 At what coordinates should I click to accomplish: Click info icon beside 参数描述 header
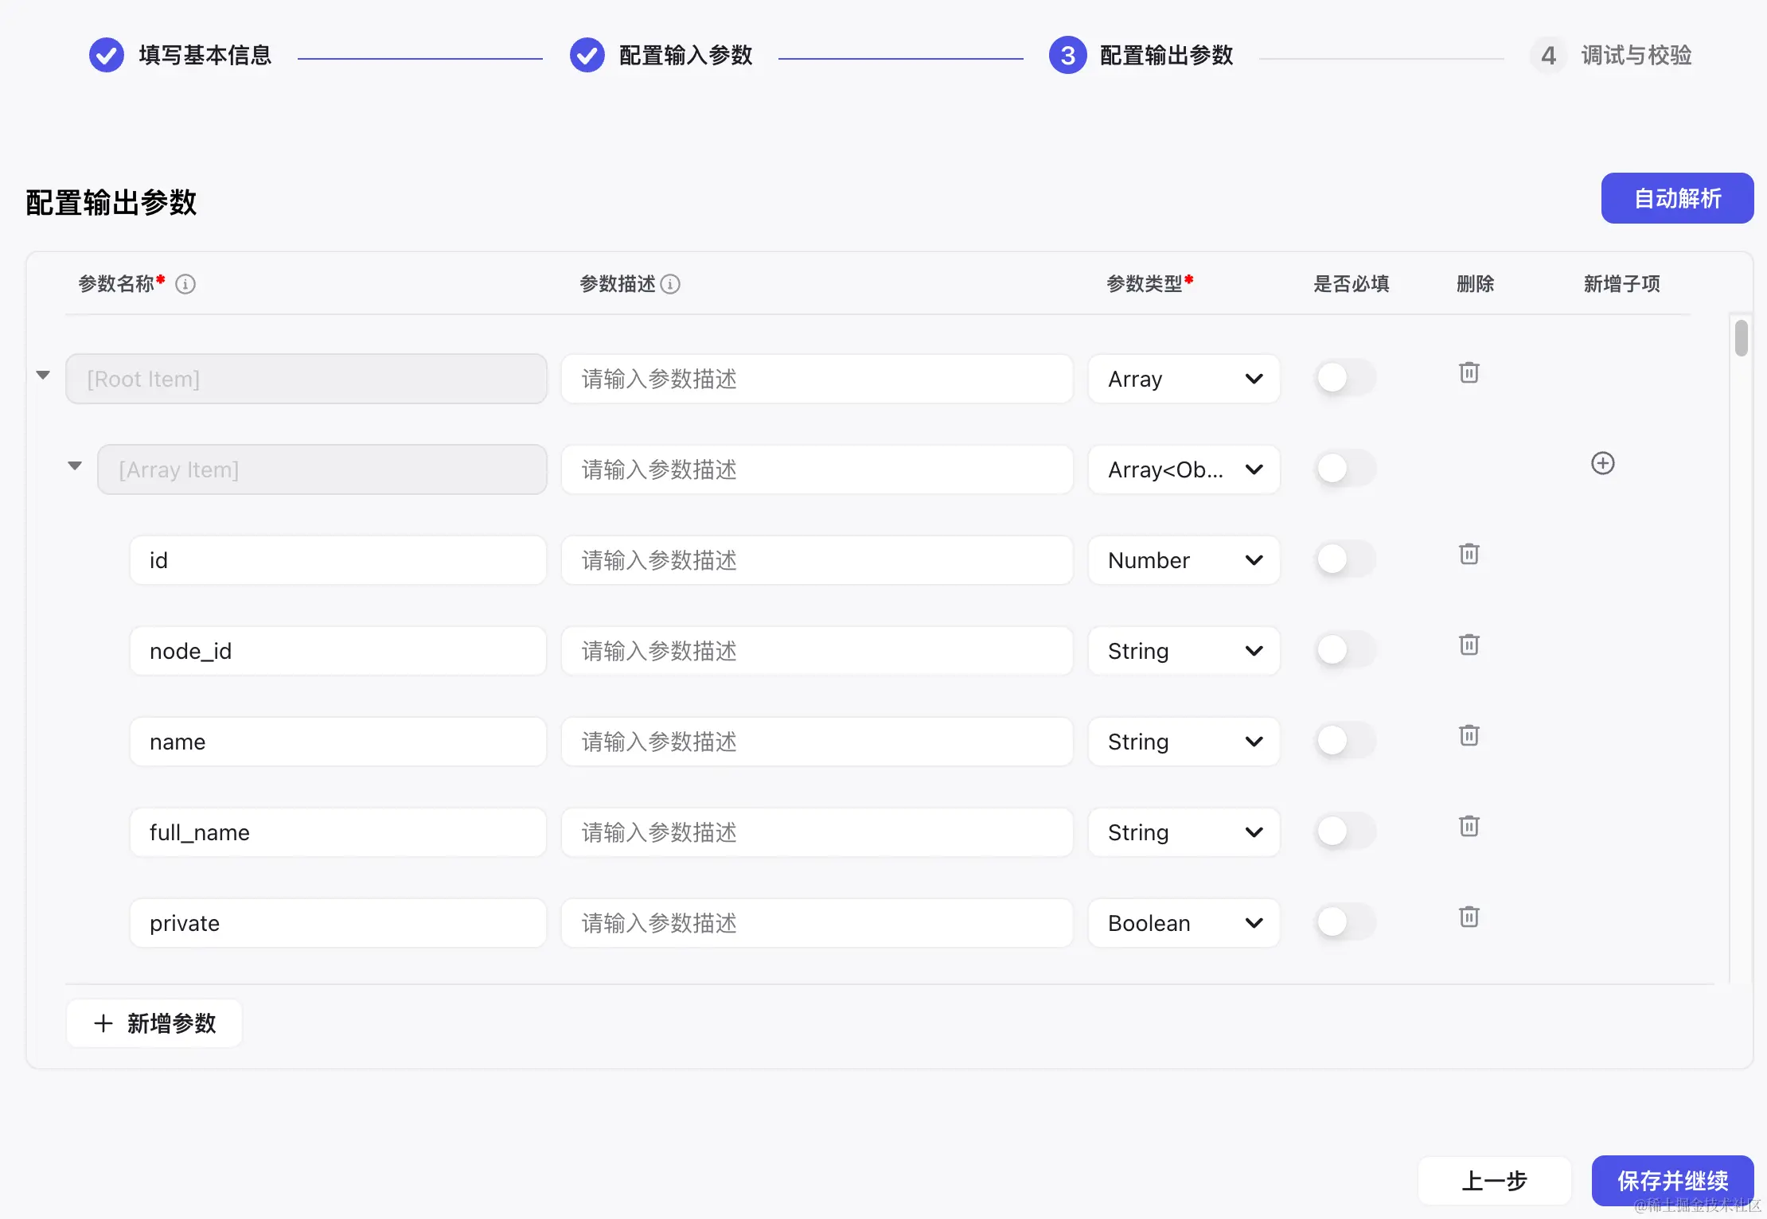670,284
